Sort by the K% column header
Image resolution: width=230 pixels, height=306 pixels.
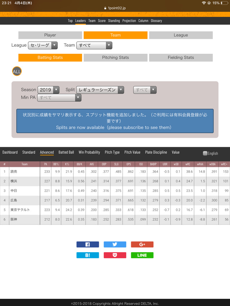click(67, 164)
